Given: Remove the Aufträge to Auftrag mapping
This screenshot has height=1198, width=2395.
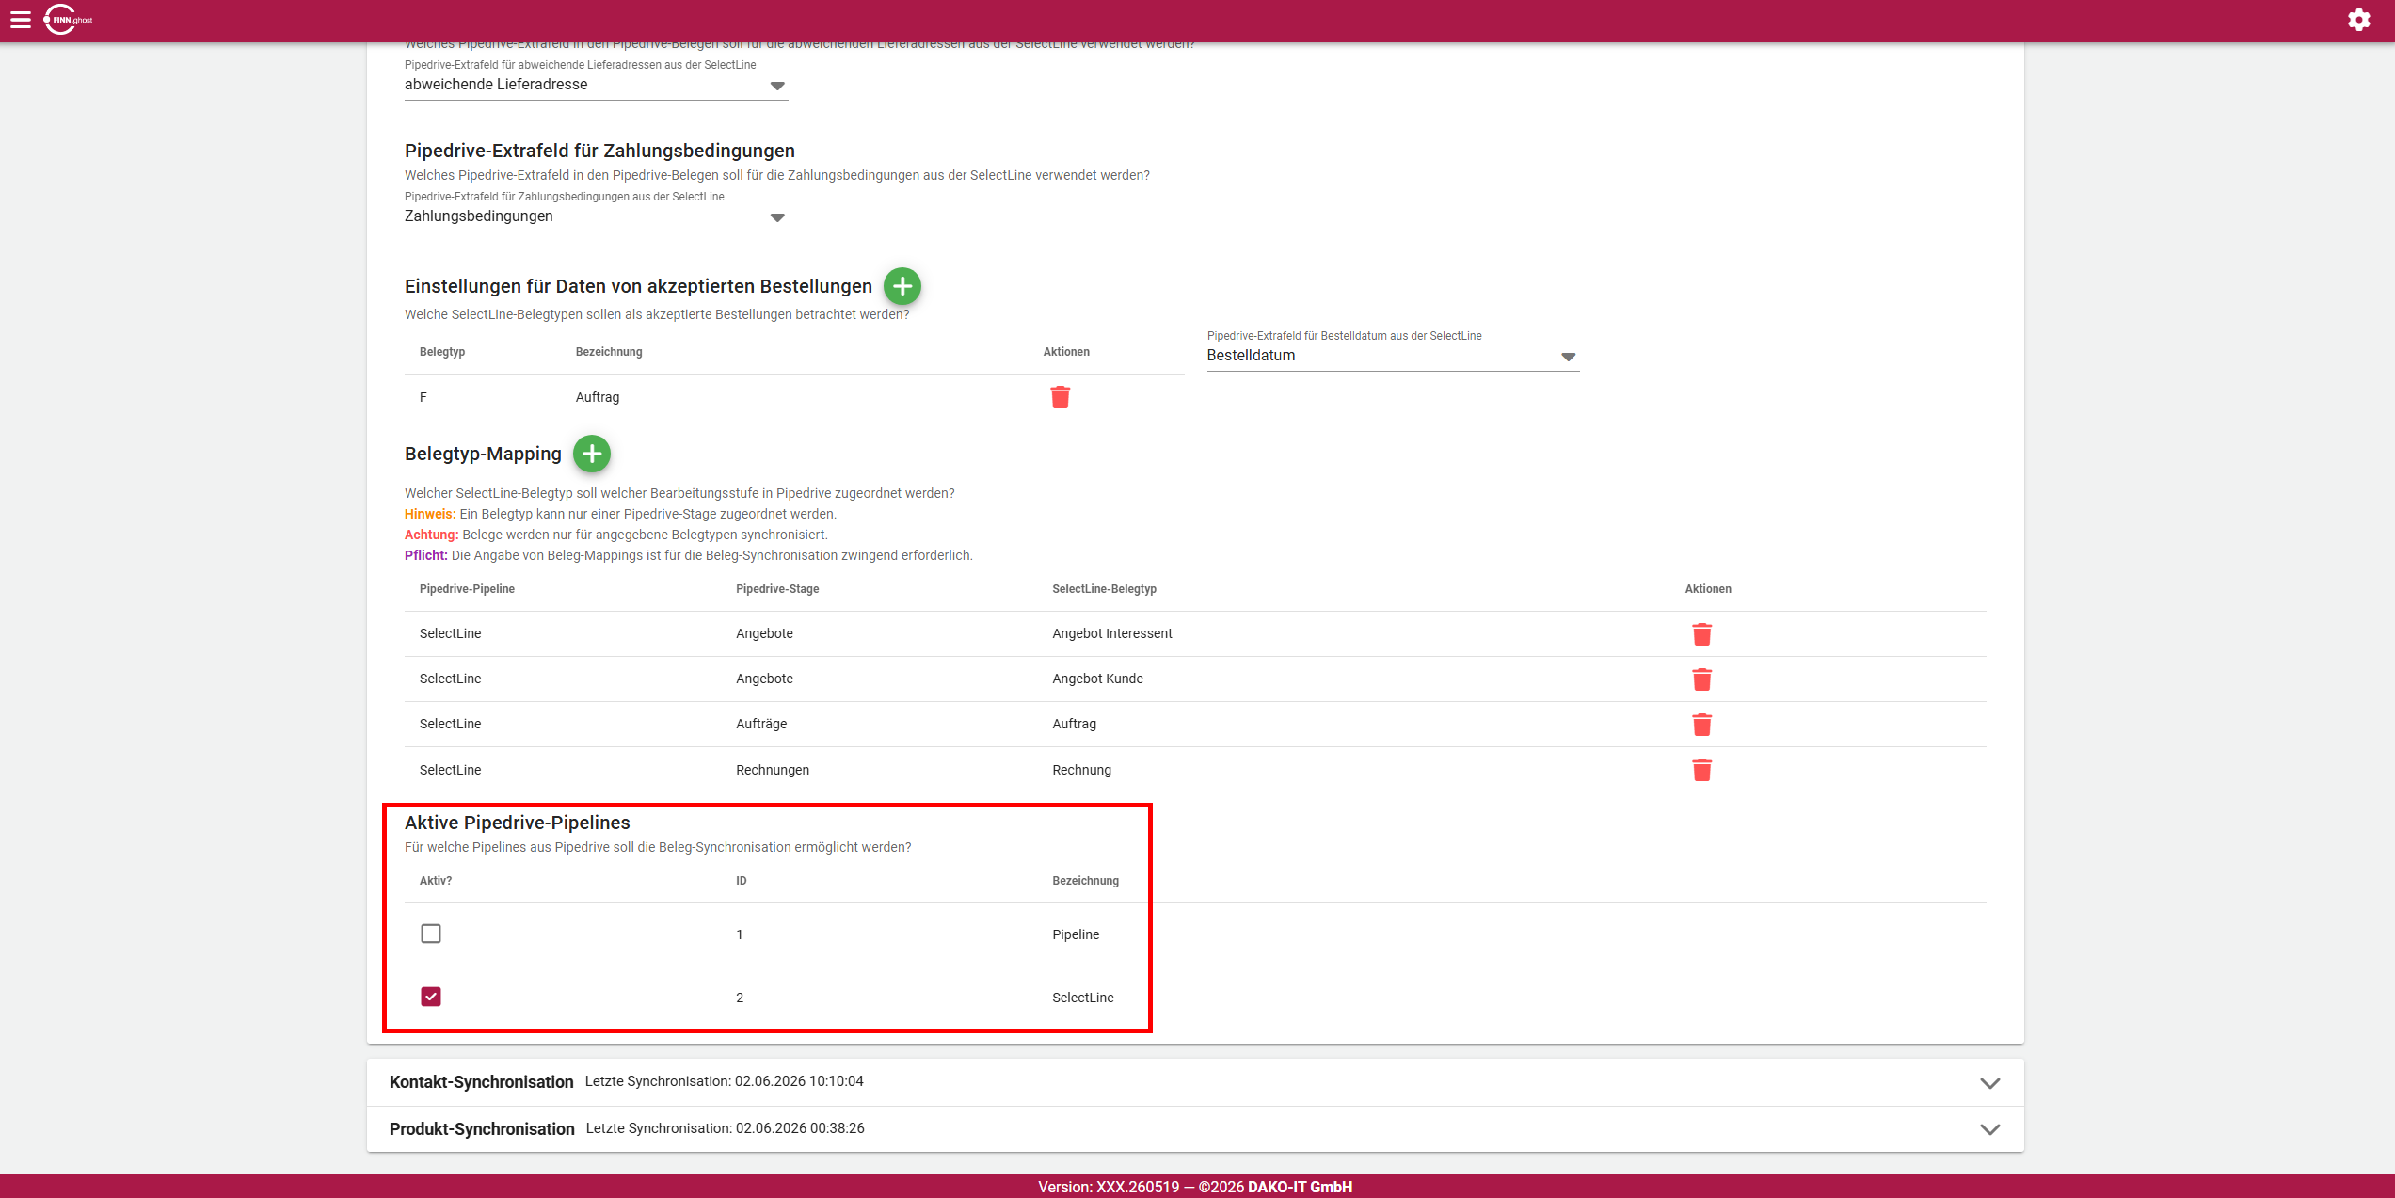Looking at the screenshot, I should coord(1701,725).
